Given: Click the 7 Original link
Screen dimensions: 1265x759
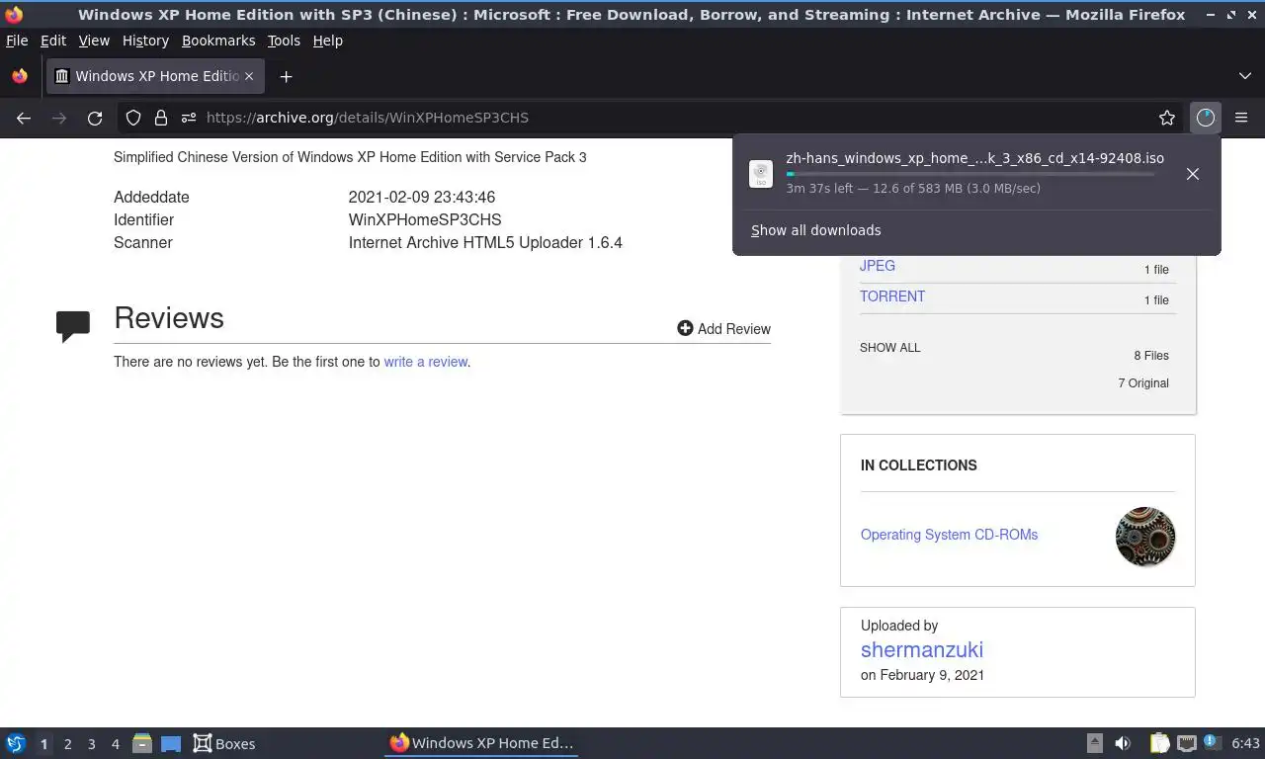Looking at the screenshot, I should pyautogui.click(x=1143, y=383).
